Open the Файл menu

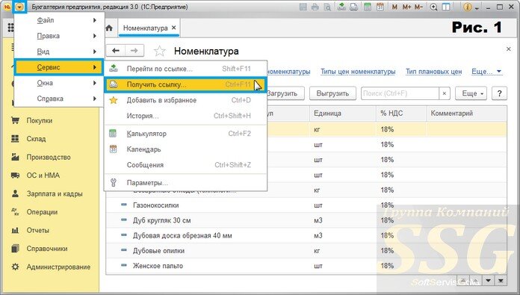[x=59, y=20]
